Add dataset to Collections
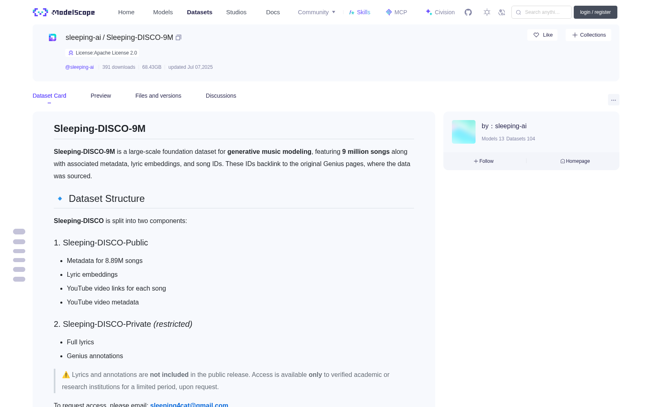The width and height of the screenshot is (652, 407). pos(588,35)
